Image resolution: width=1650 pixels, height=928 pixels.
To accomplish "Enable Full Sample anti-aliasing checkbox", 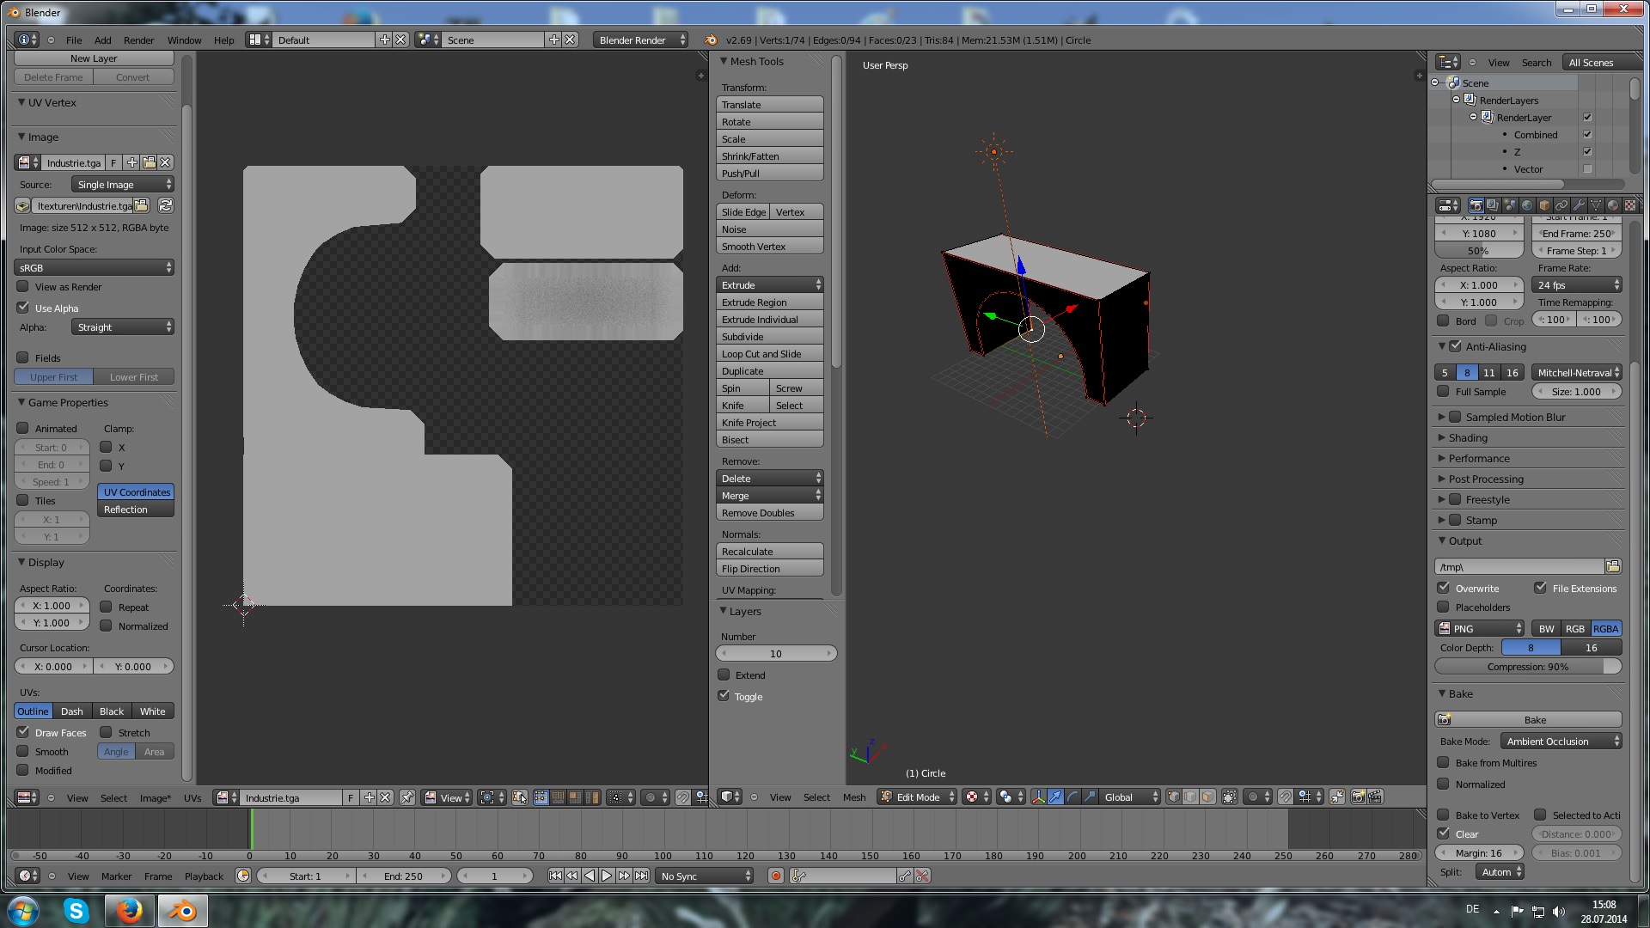I will coord(1444,392).
